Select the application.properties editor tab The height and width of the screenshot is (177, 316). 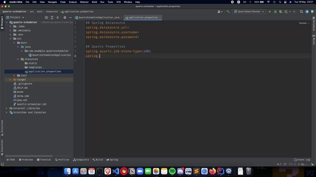point(143,18)
